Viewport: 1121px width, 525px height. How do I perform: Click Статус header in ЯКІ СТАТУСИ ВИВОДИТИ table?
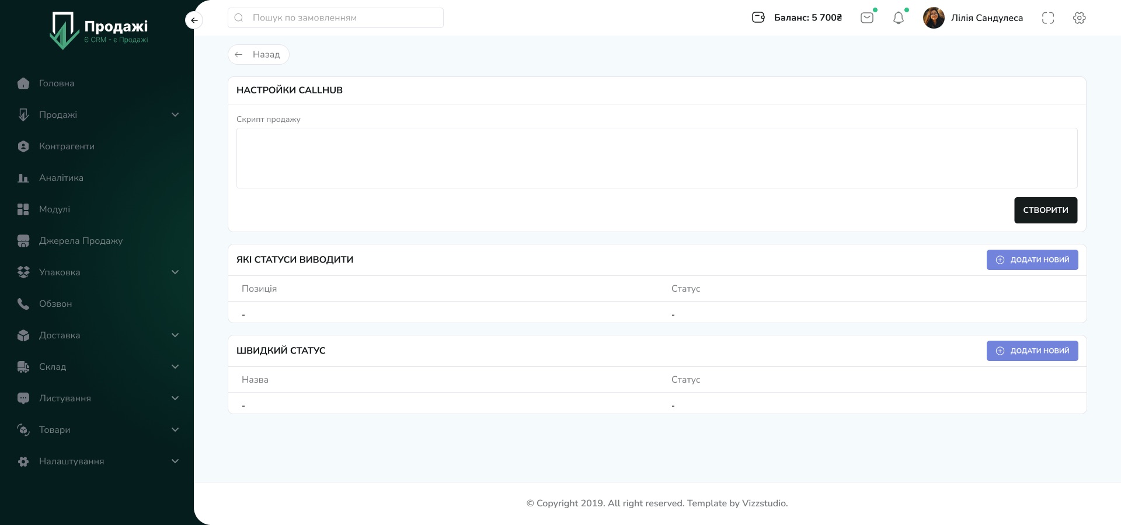(x=685, y=289)
